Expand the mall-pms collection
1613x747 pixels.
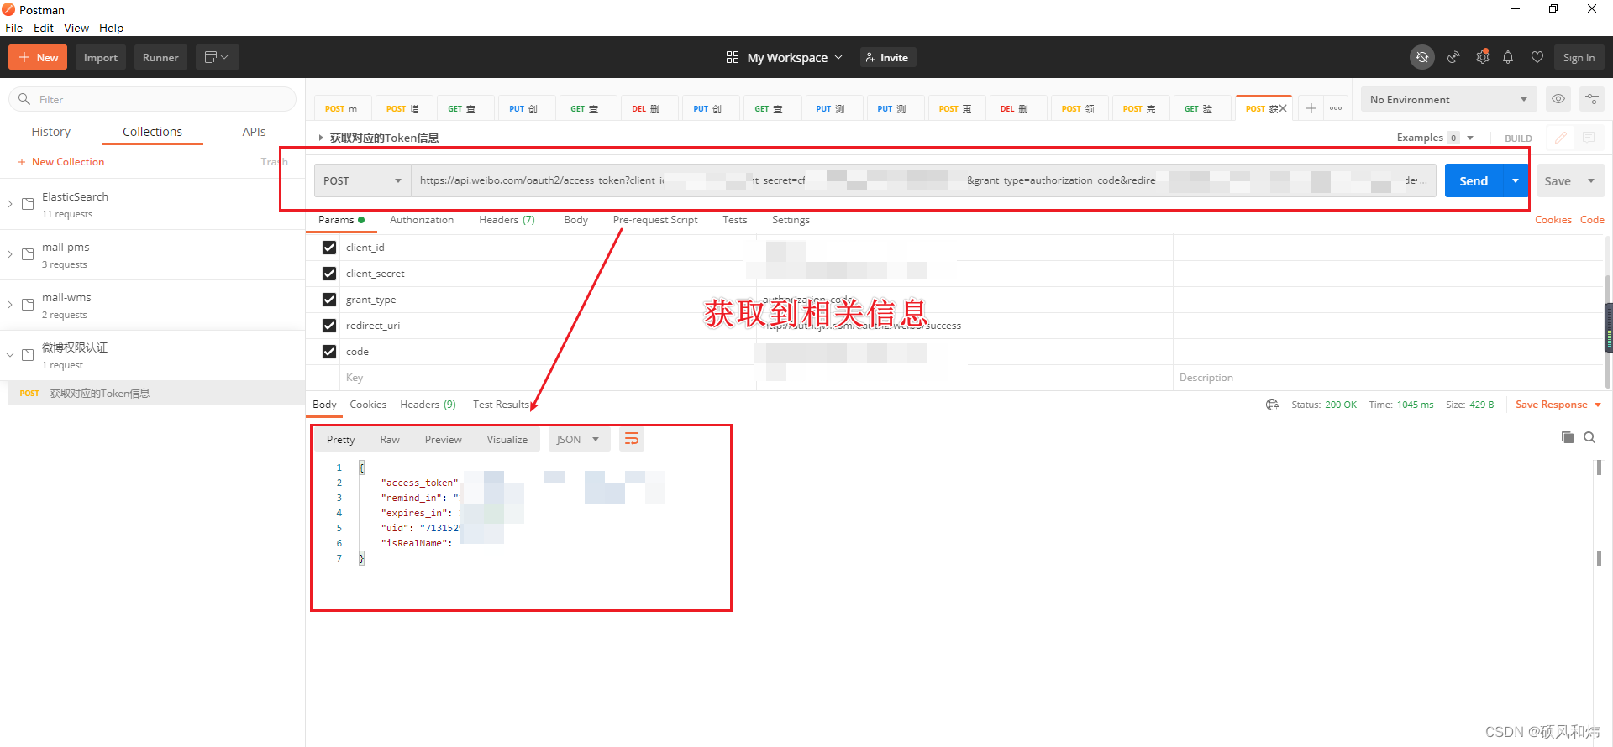tap(10, 254)
